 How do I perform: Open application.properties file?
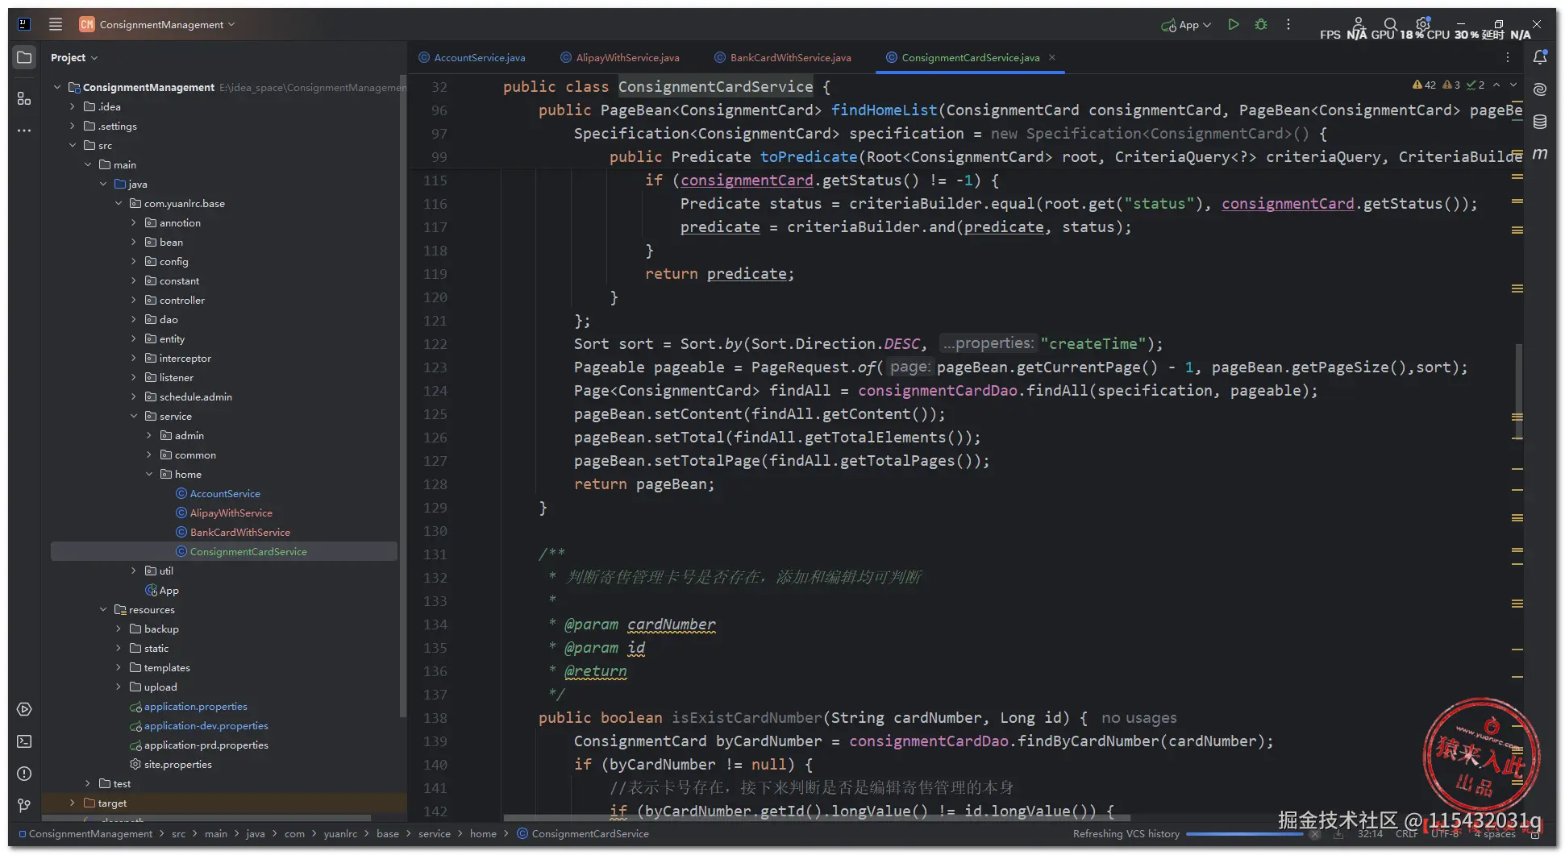click(x=189, y=706)
